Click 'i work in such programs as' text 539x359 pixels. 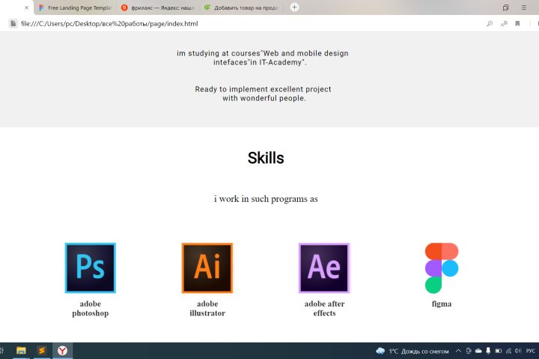[x=266, y=199]
